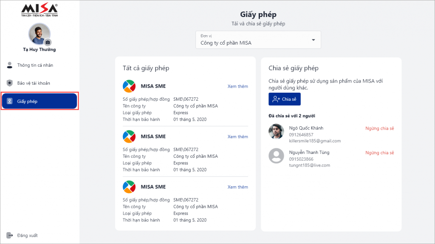
Task: Click Tải và chia sẻ giấy phép subtitle
Action: coord(258,24)
